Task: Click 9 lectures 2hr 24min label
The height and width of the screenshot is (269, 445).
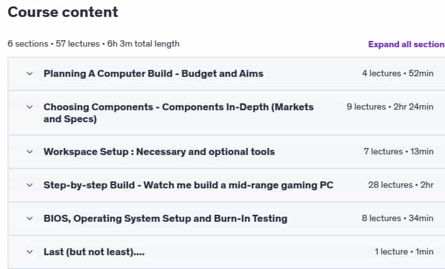Action: point(390,107)
